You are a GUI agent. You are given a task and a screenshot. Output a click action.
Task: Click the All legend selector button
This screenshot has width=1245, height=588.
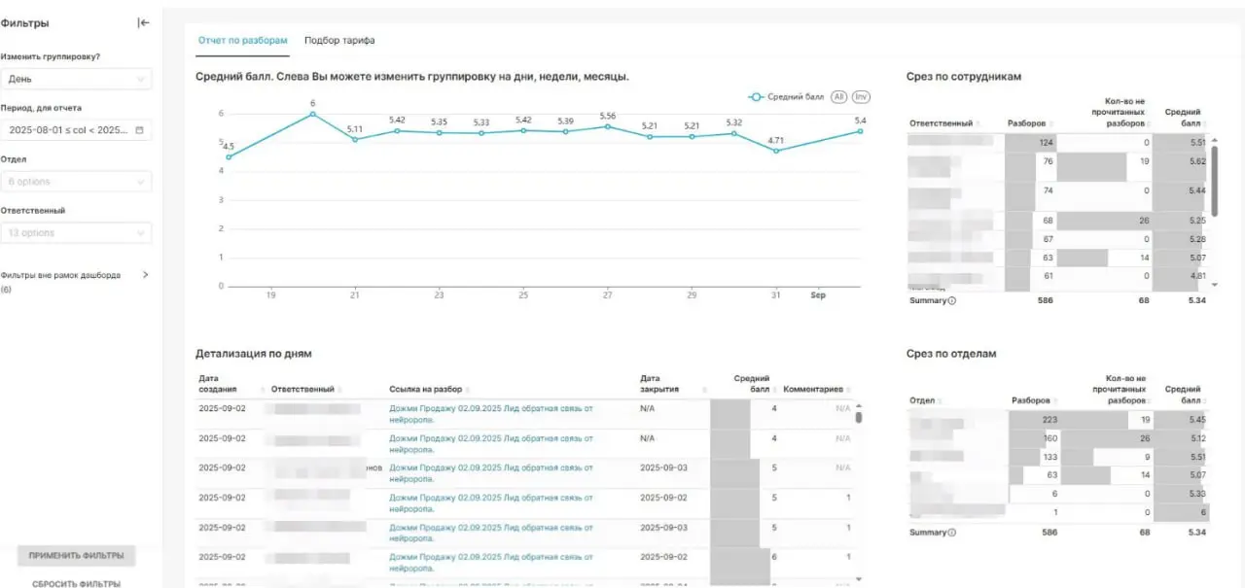coord(838,97)
